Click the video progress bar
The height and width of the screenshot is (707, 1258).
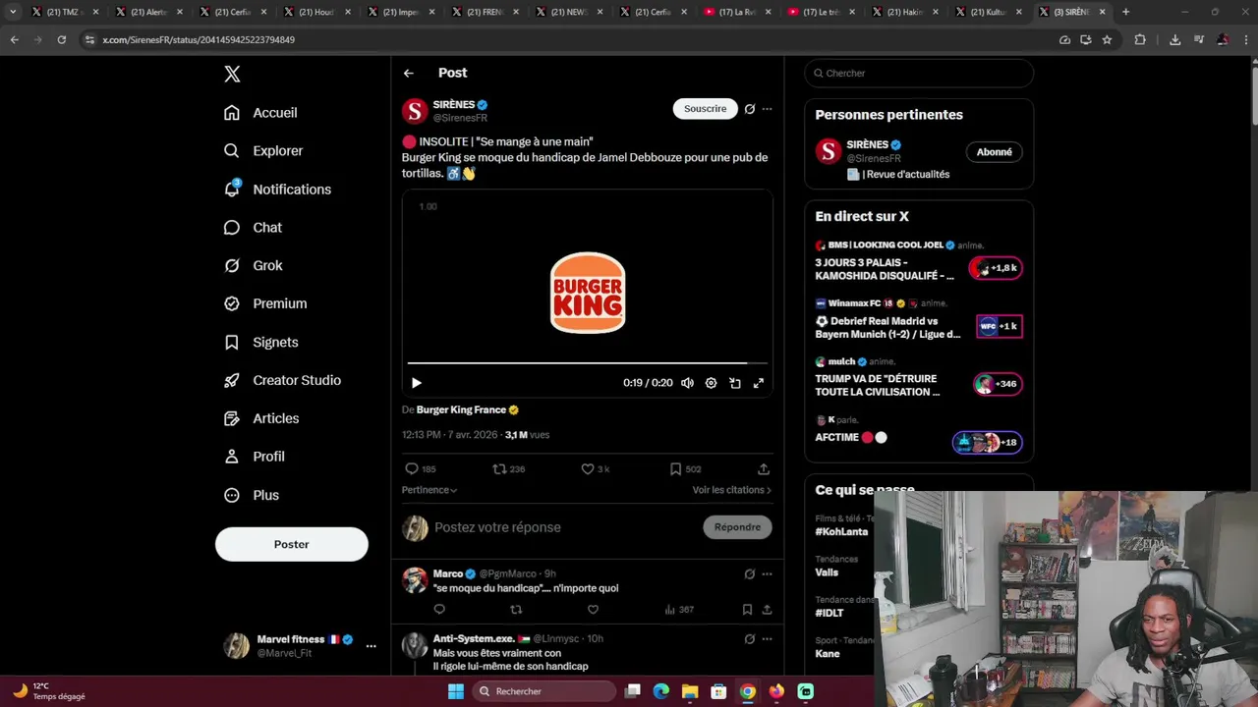587,363
